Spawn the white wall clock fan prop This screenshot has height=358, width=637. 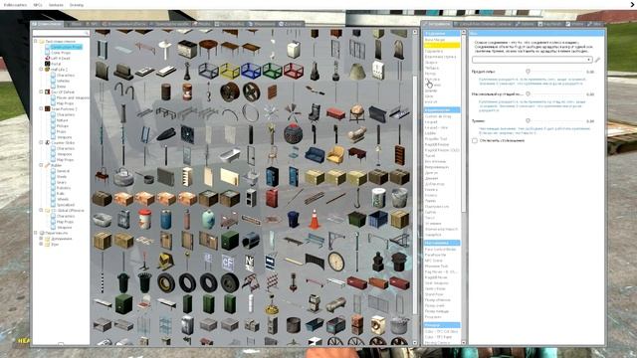click(x=272, y=113)
